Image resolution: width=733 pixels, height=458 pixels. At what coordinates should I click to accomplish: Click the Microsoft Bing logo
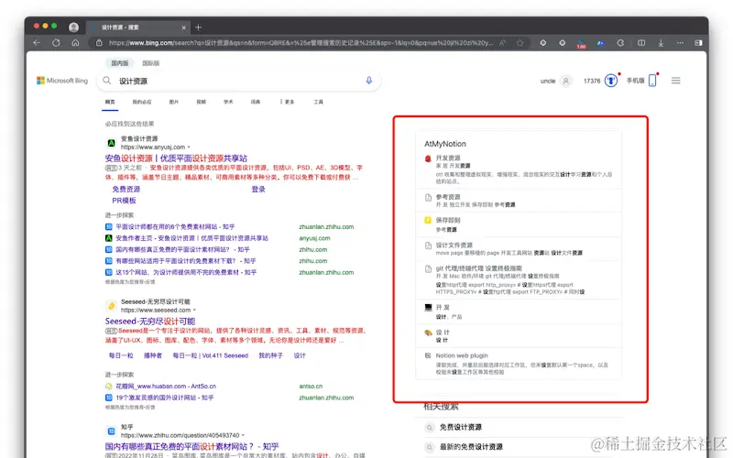pyautogui.click(x=62, y=81)
